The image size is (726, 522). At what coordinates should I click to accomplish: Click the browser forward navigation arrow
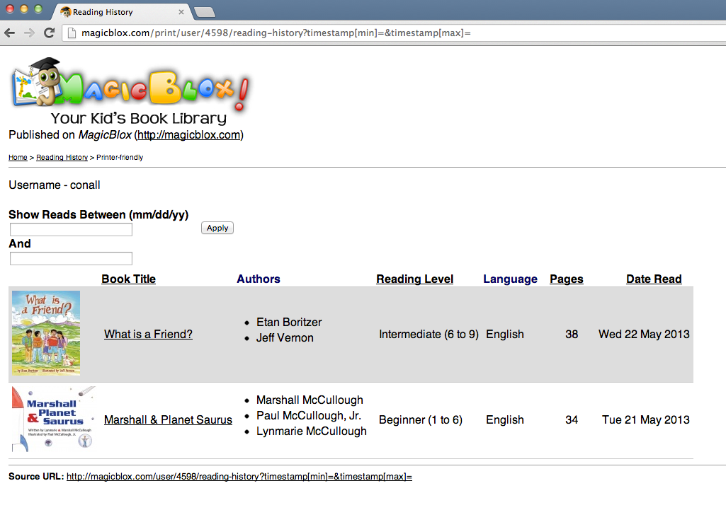pyautogui.click(x=28, y=33)
